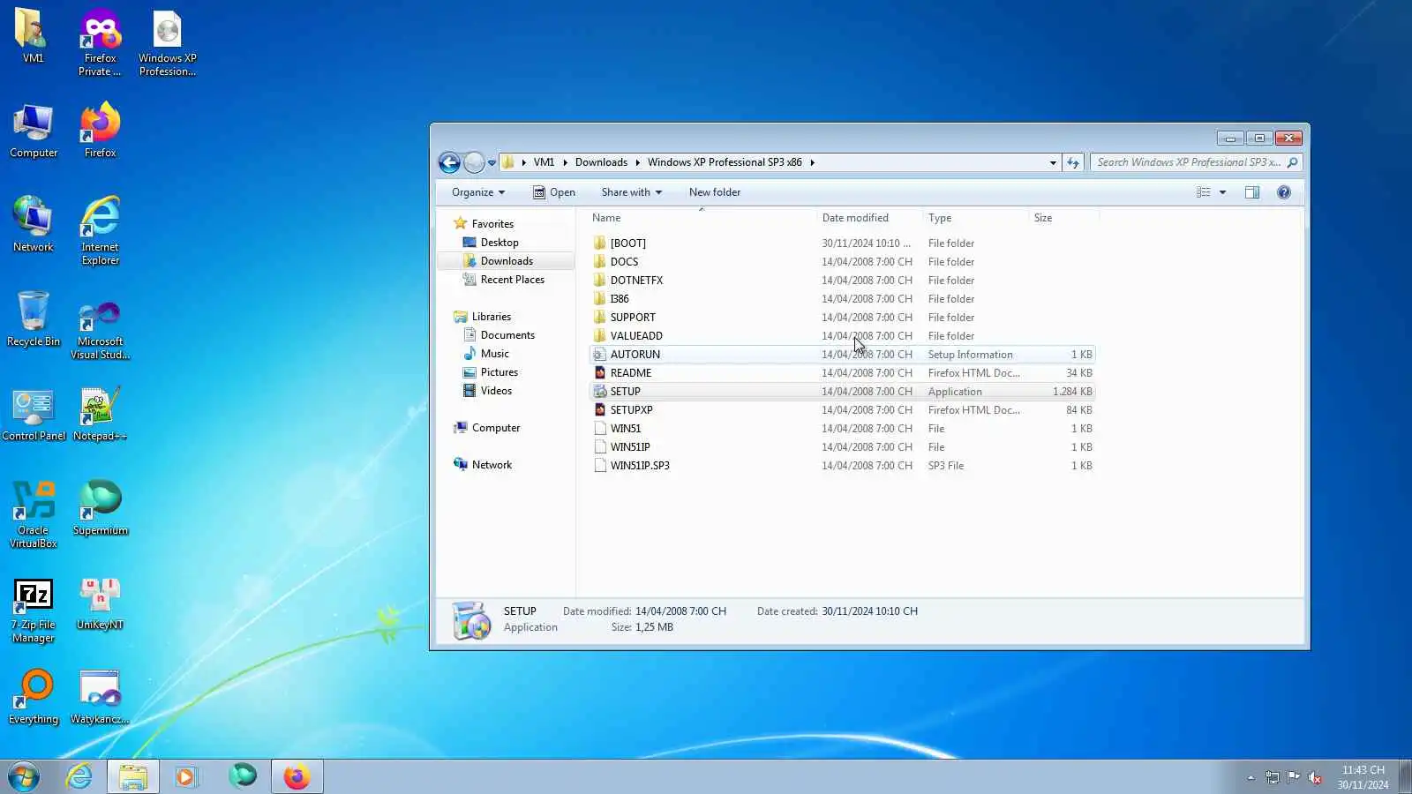Open the Share with dropdown
Image resolution: width=1412 pixels, height=794 pixels.
point(631,192)
